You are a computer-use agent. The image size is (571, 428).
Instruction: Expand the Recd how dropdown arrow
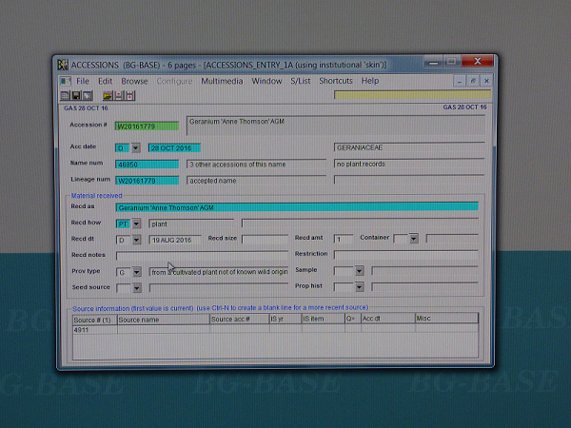[135, 224]
